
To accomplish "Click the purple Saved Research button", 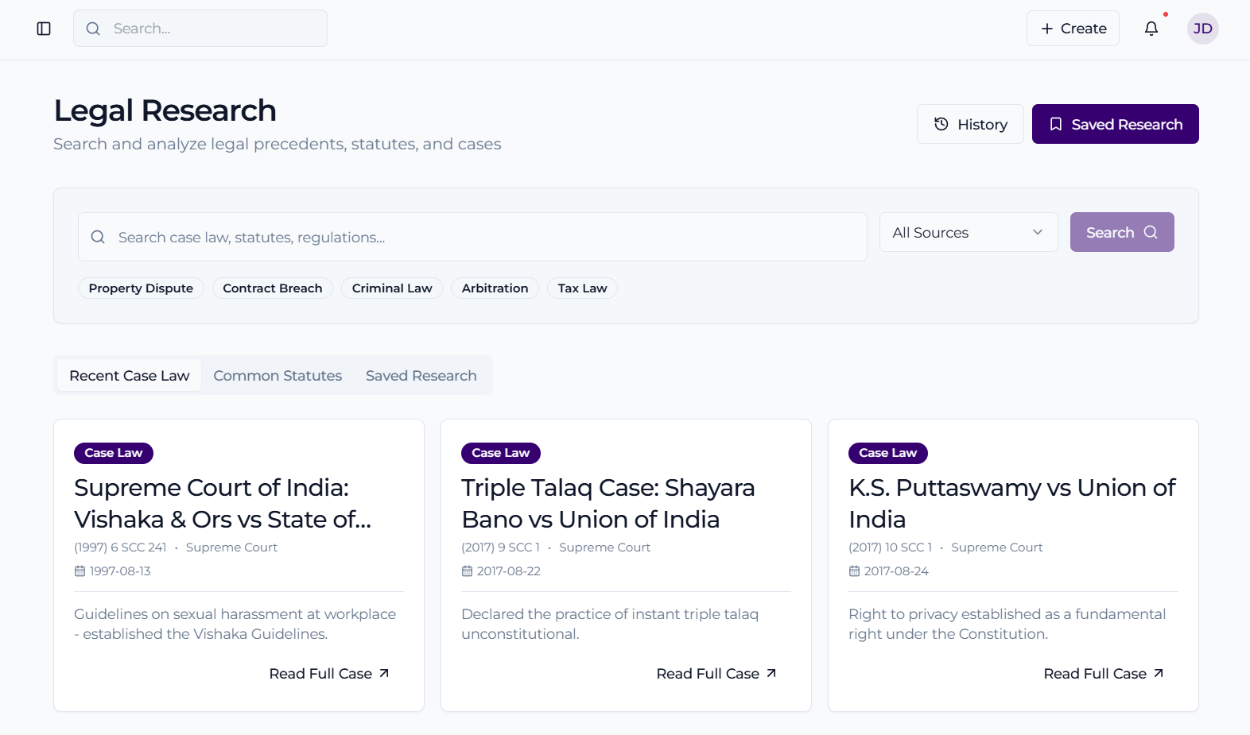I will coord(1115,124).
